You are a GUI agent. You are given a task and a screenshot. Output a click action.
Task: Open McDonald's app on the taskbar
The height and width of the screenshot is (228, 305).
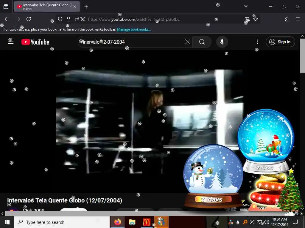(x=147, y=222)
